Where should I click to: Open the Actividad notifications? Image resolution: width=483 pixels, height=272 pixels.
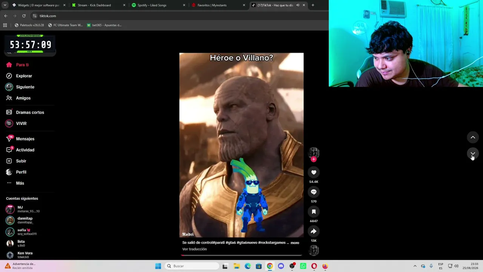coord(20,150)
